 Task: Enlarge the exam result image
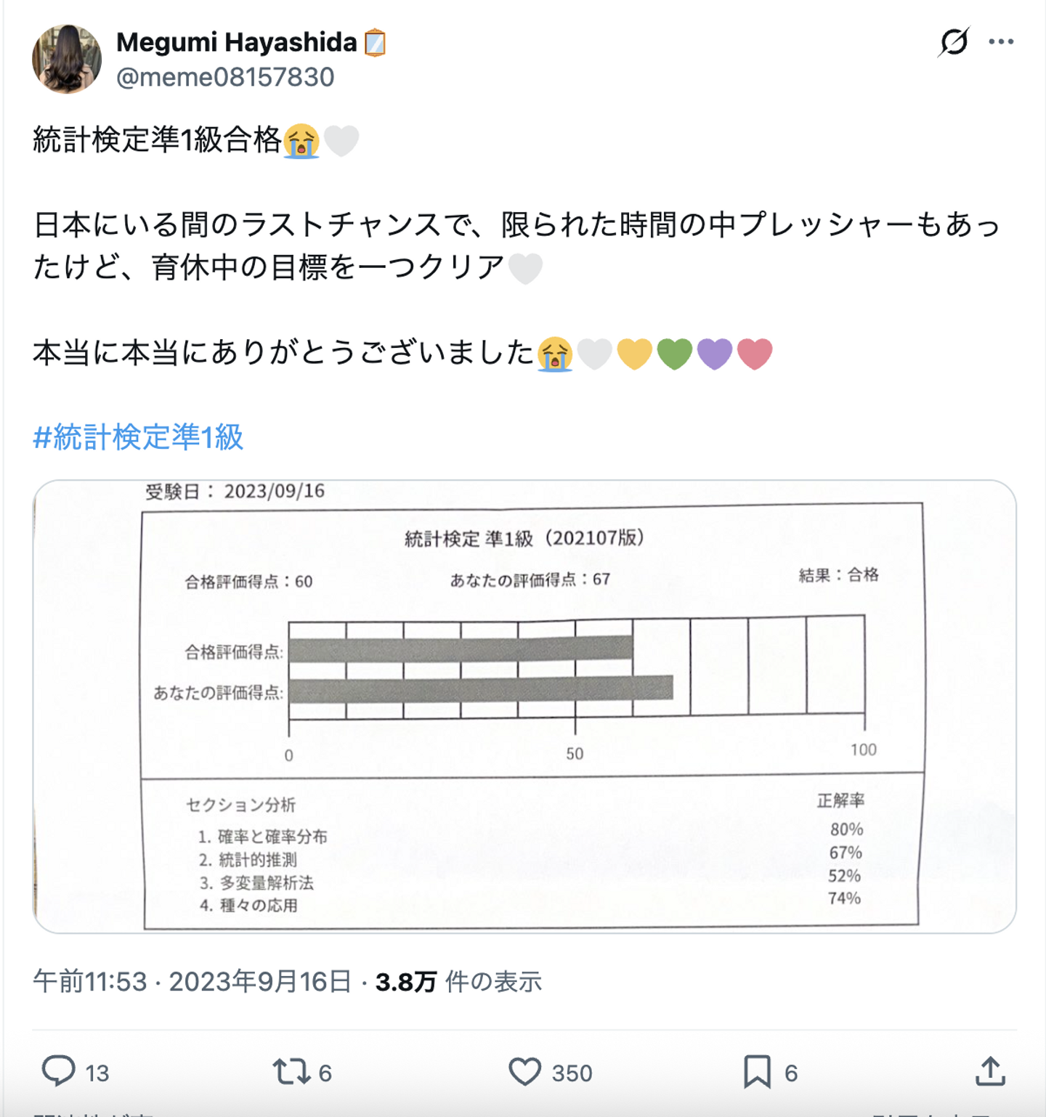tap(524, 706)
